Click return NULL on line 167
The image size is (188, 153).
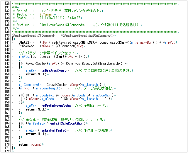pyautogui.click(x=36, y=134)
